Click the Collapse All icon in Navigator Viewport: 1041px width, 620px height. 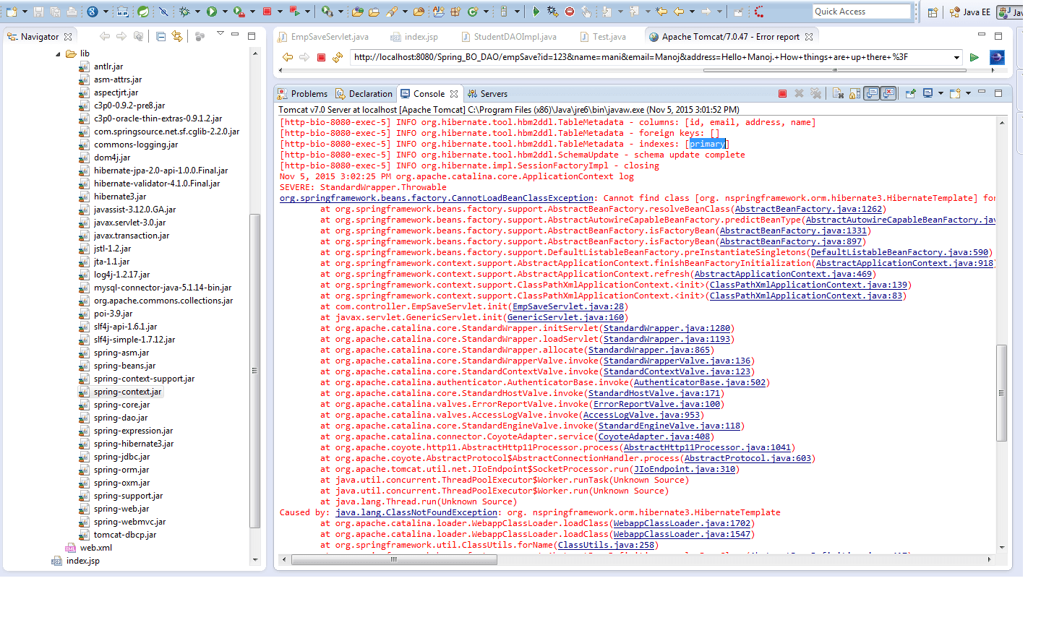(160, 36)
